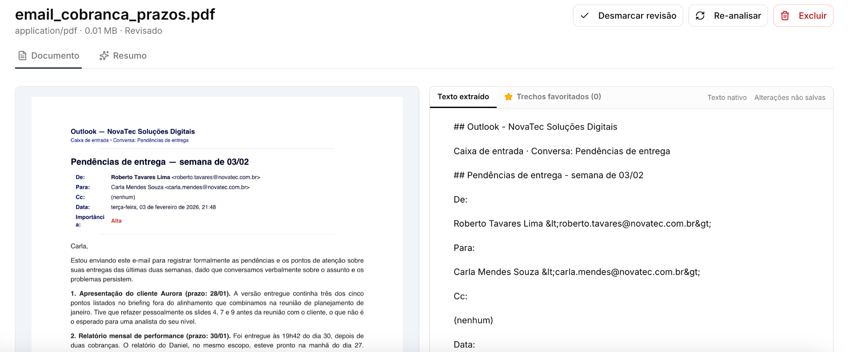The image size is (853, 352).
Task: Click the extracted (nenhum) line
Action: pyautogui.click(x=473, y=320)
